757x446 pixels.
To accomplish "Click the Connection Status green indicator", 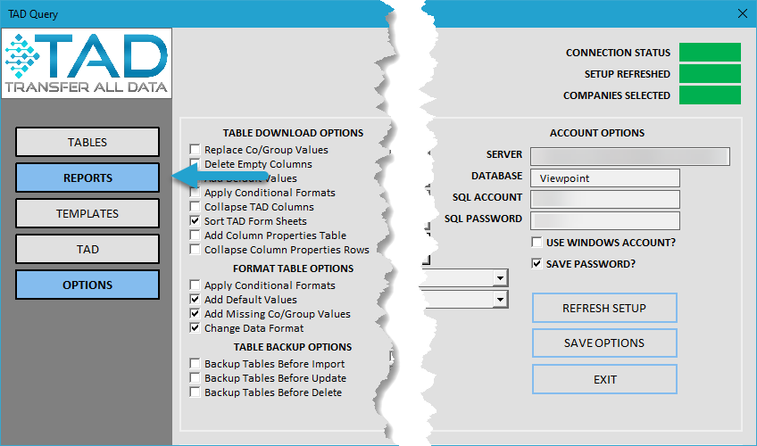I will (710, 52).
